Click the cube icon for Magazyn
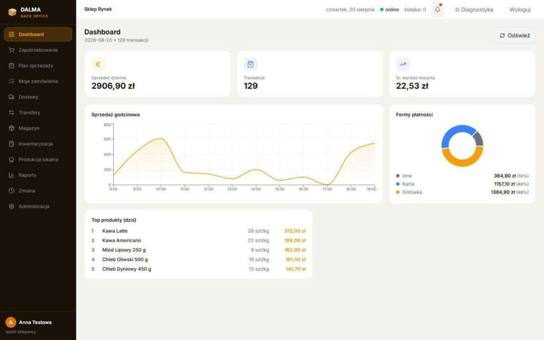 pos(12,128)
